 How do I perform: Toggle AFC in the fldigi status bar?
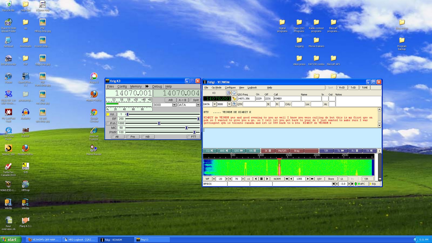pyautogui.click(x=363, y=184)
